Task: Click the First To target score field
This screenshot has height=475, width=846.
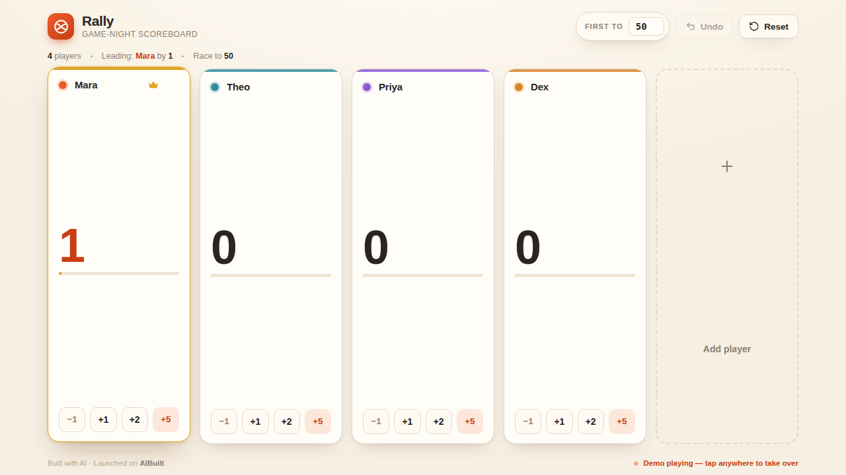Action: coord(646,26)
